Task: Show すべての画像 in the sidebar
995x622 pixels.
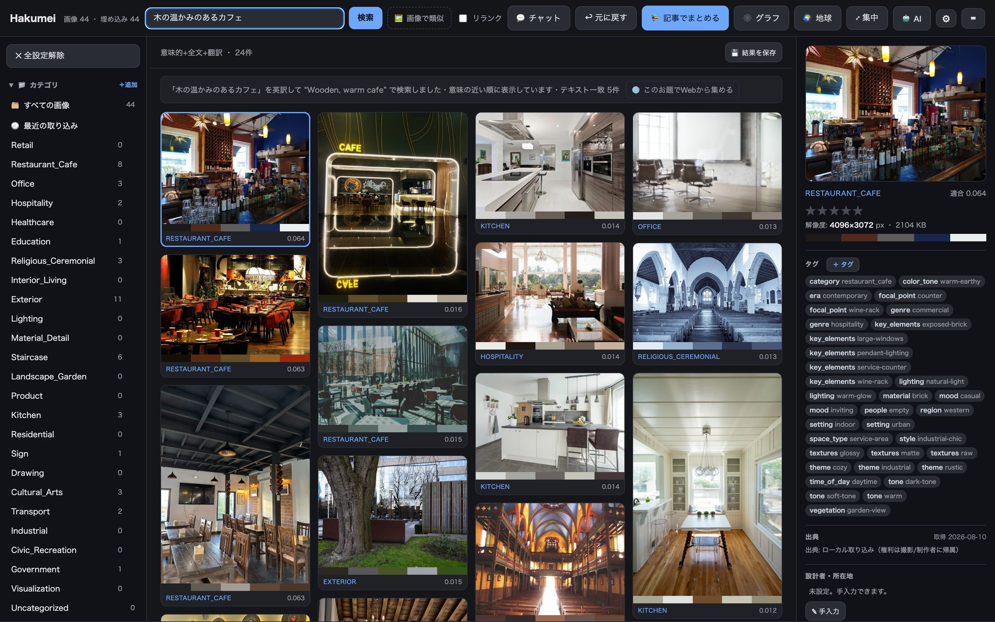Action: pos(73,105)
